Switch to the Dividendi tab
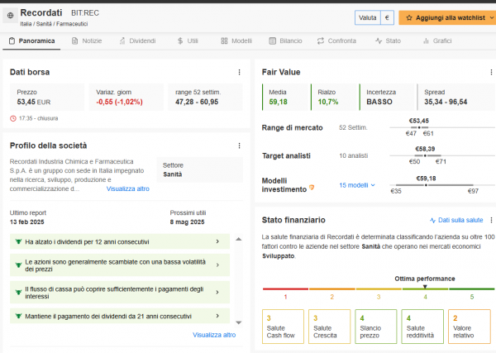 [137, 41]
